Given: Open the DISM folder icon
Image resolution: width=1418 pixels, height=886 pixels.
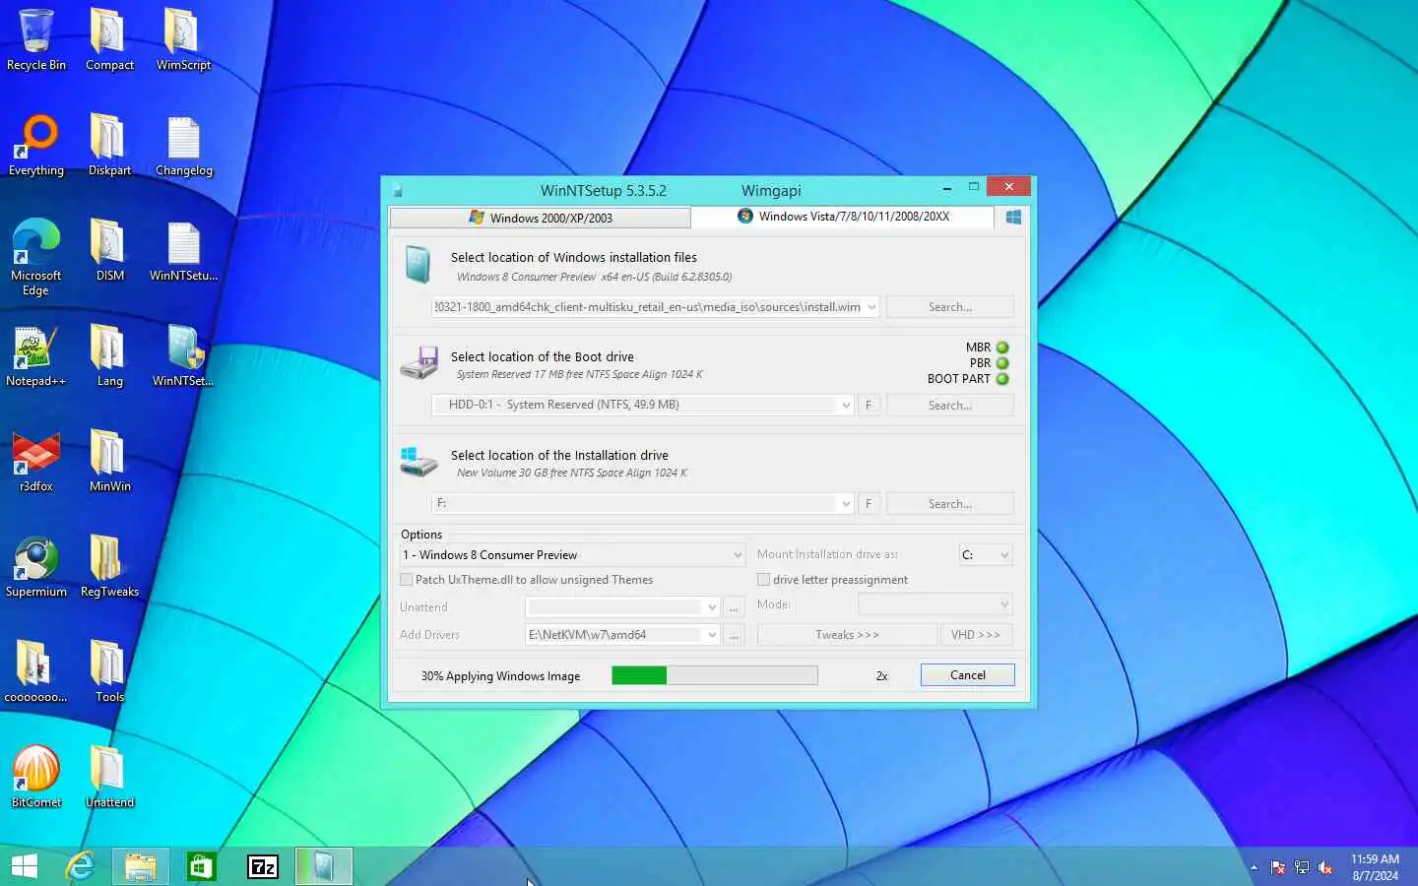Looking at the screenshot, I should pos(109,250).
